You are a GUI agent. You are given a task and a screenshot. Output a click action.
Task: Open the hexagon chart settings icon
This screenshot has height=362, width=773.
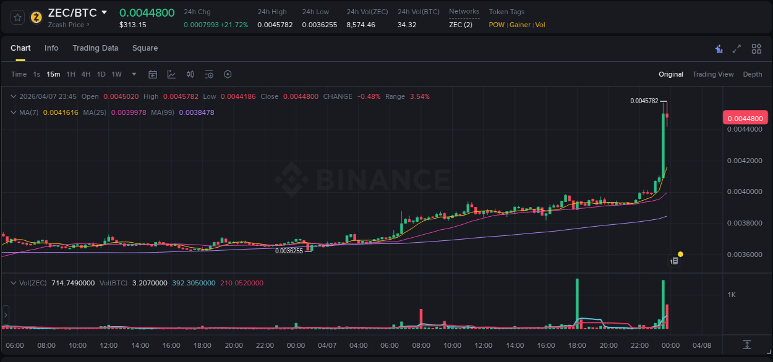pyautogui.click(x=228, y=74)
